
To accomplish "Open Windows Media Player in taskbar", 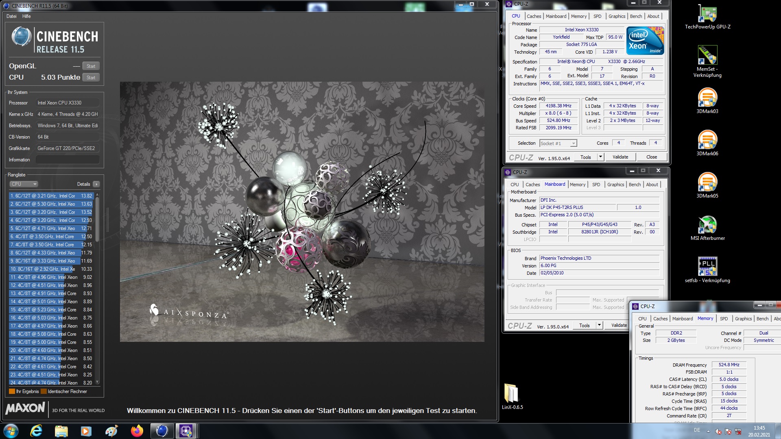I will pos(86,431).
